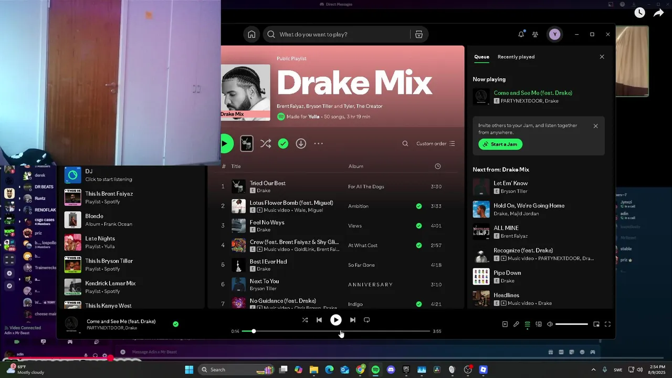Unsave No Guidance via green checkmark
672x378 pixels.
pos(418,304)
